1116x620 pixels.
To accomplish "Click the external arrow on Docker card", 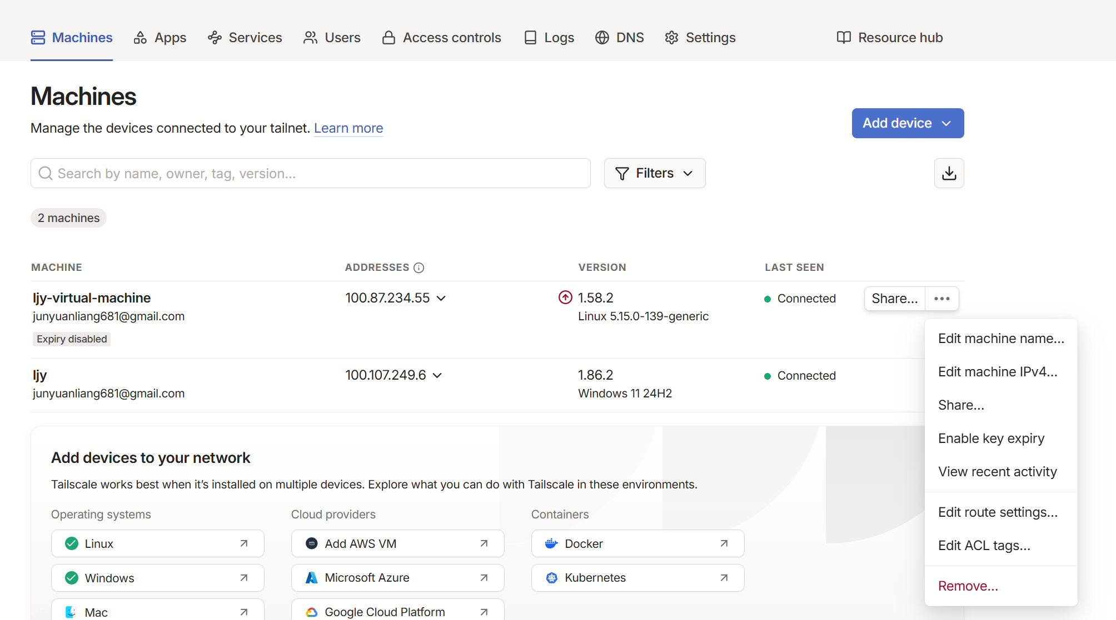I will coord(724,543).
